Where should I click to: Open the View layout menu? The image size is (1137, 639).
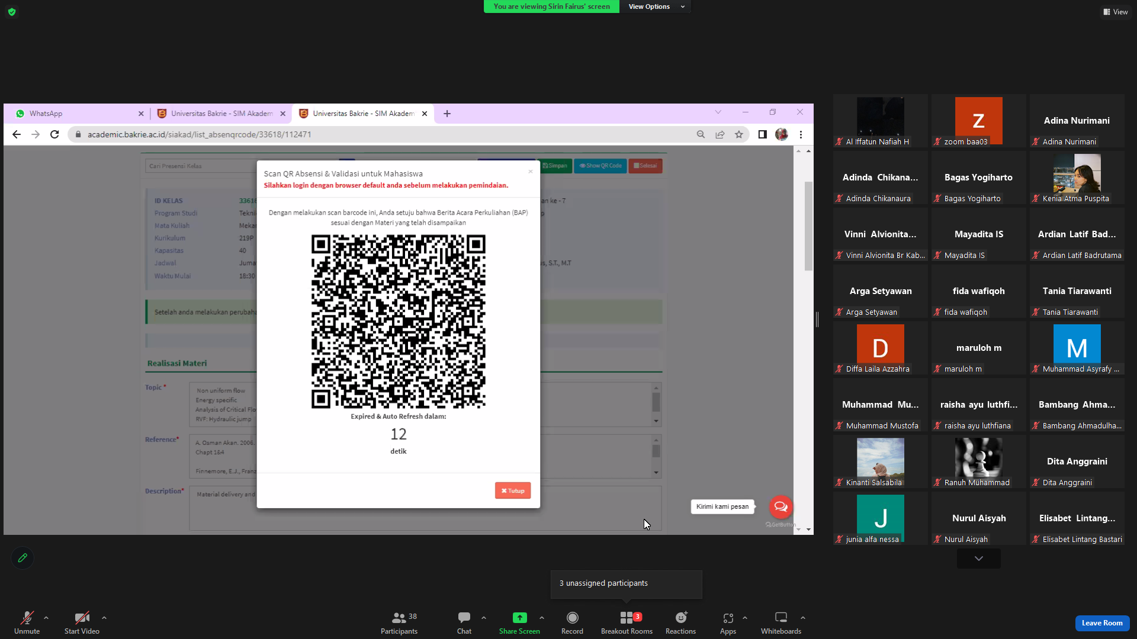[x=1115, y=12]
